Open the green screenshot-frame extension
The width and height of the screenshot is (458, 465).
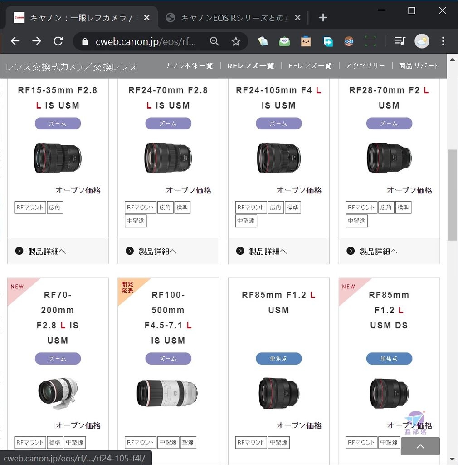click(370, 41)
